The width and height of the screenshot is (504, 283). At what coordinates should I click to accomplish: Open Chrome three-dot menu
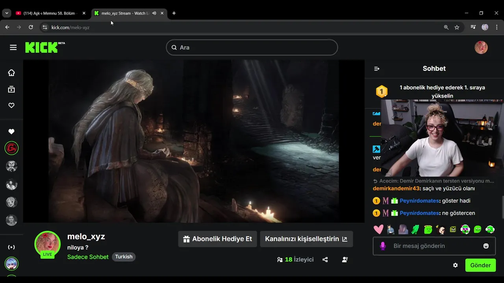[497, 27]
